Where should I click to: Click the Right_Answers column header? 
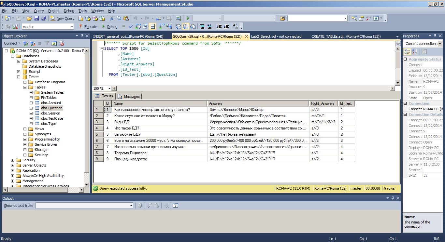(323, 103)
